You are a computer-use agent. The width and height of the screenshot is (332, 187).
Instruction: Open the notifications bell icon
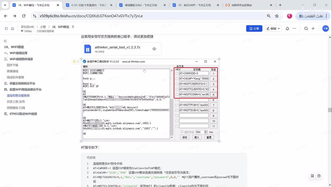(287, 29)
